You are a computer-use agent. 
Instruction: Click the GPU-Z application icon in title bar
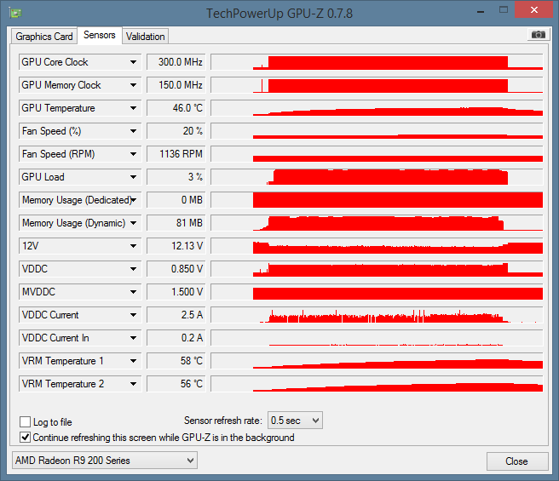(16, 13)
